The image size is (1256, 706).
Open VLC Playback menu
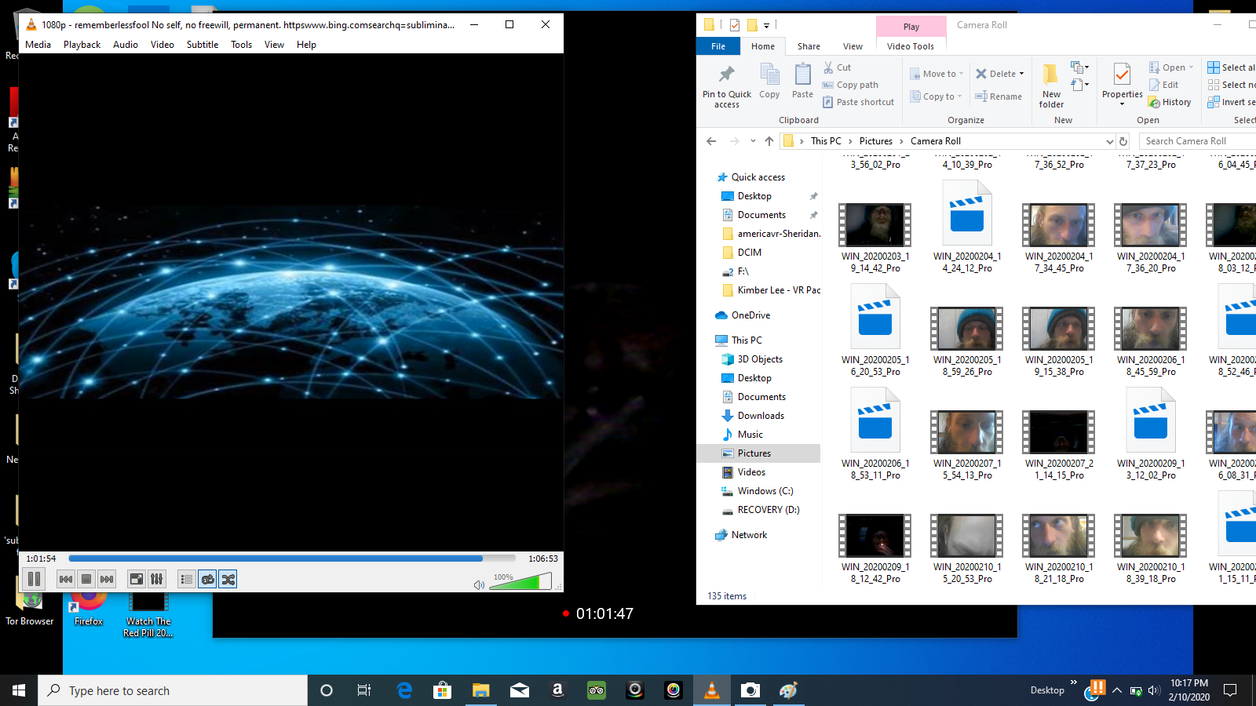(82, 45)
